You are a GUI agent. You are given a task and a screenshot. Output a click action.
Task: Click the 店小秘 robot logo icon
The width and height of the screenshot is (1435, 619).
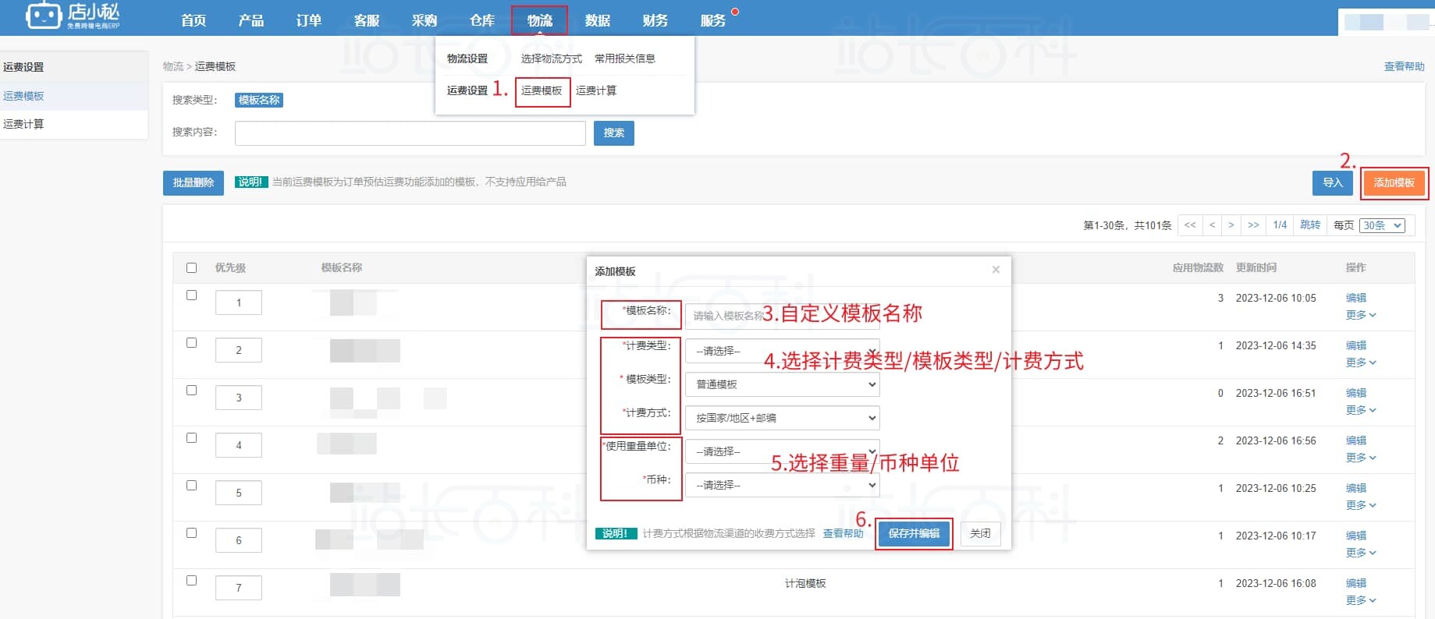pos(43,16)
